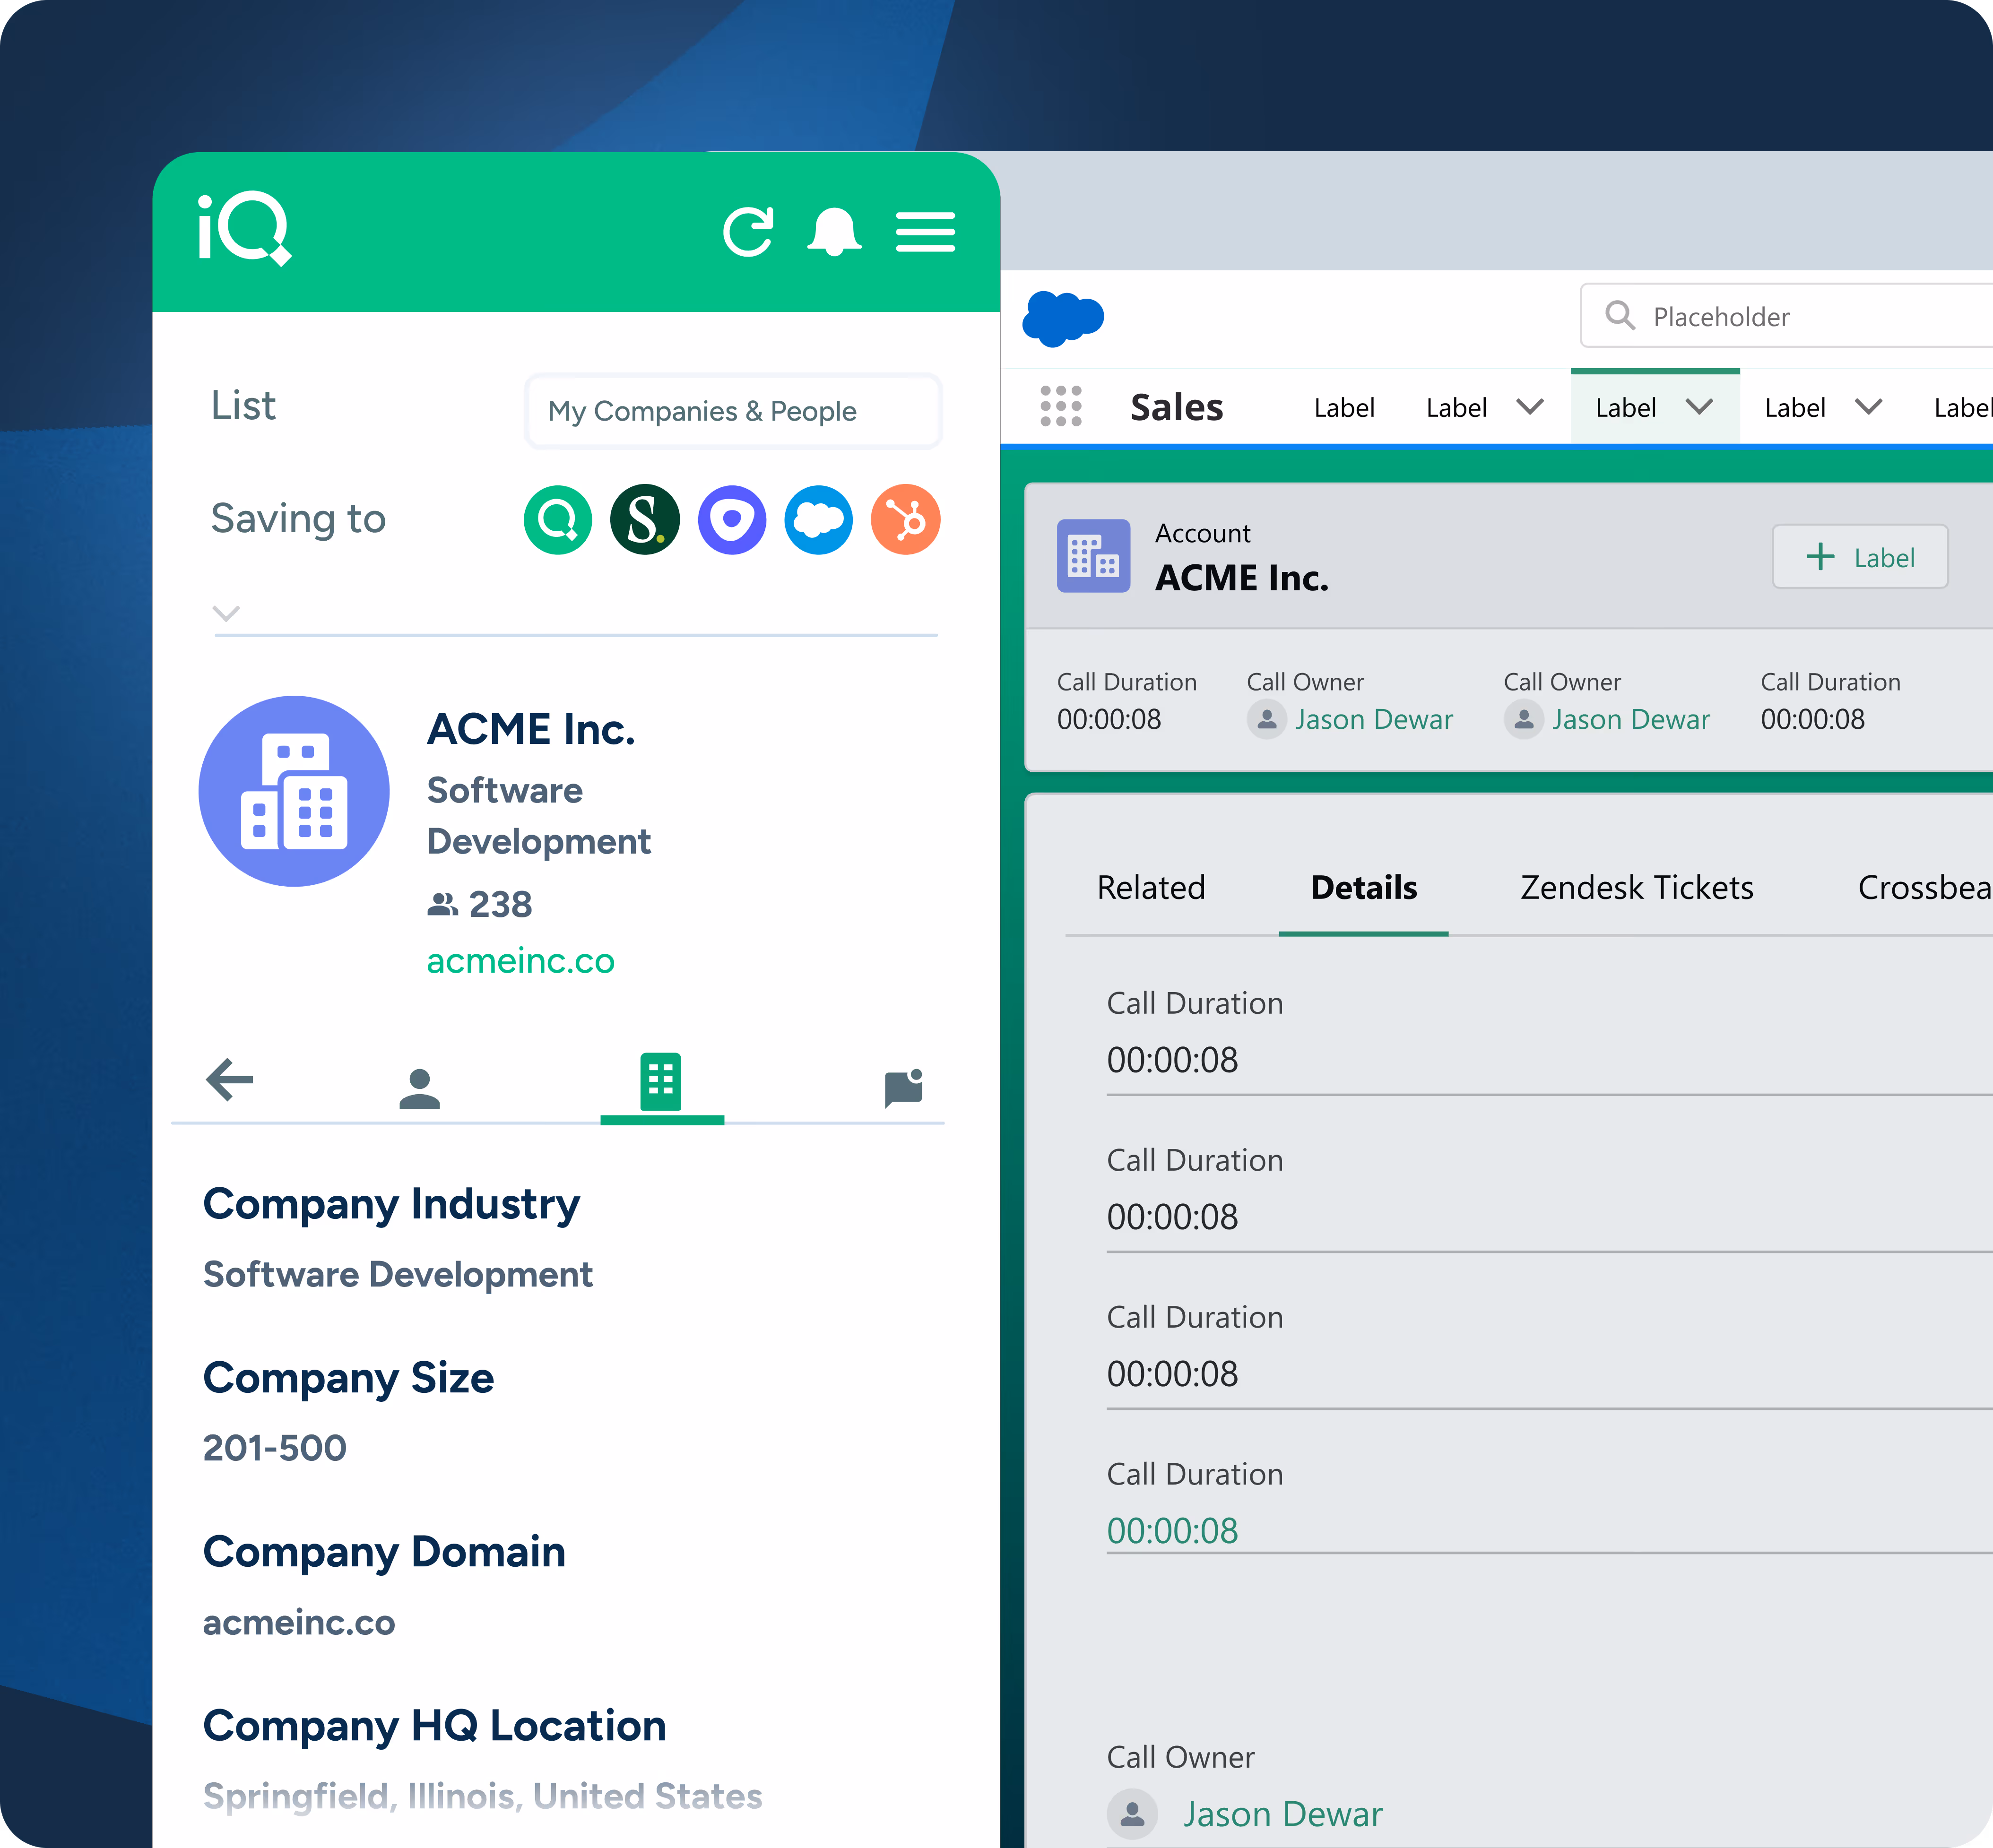The height and width of the screenshot is (1848, 1993).
Task: Refresh the iQ panel
Action: tap(749, 232)
